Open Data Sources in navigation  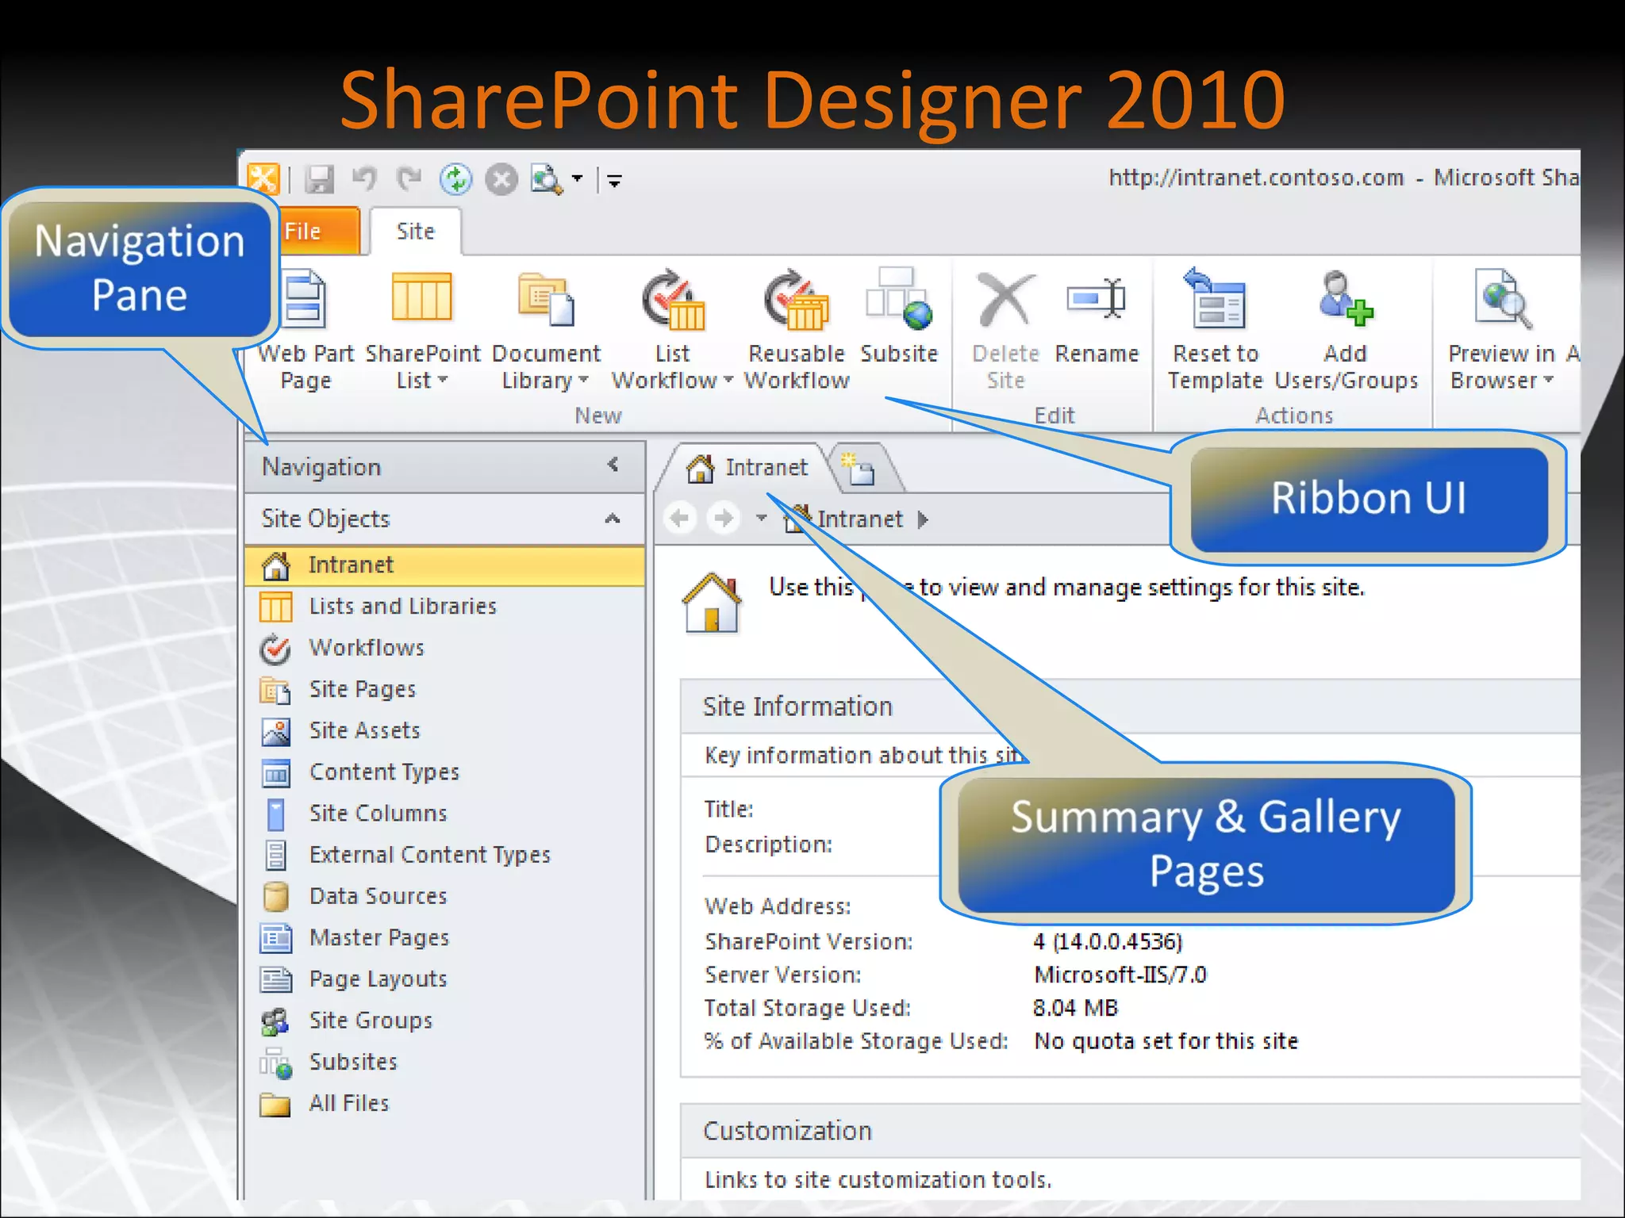(444, 896)
